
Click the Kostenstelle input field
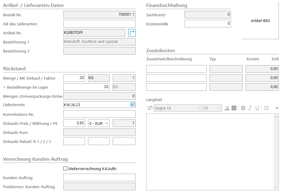point(207,24)
